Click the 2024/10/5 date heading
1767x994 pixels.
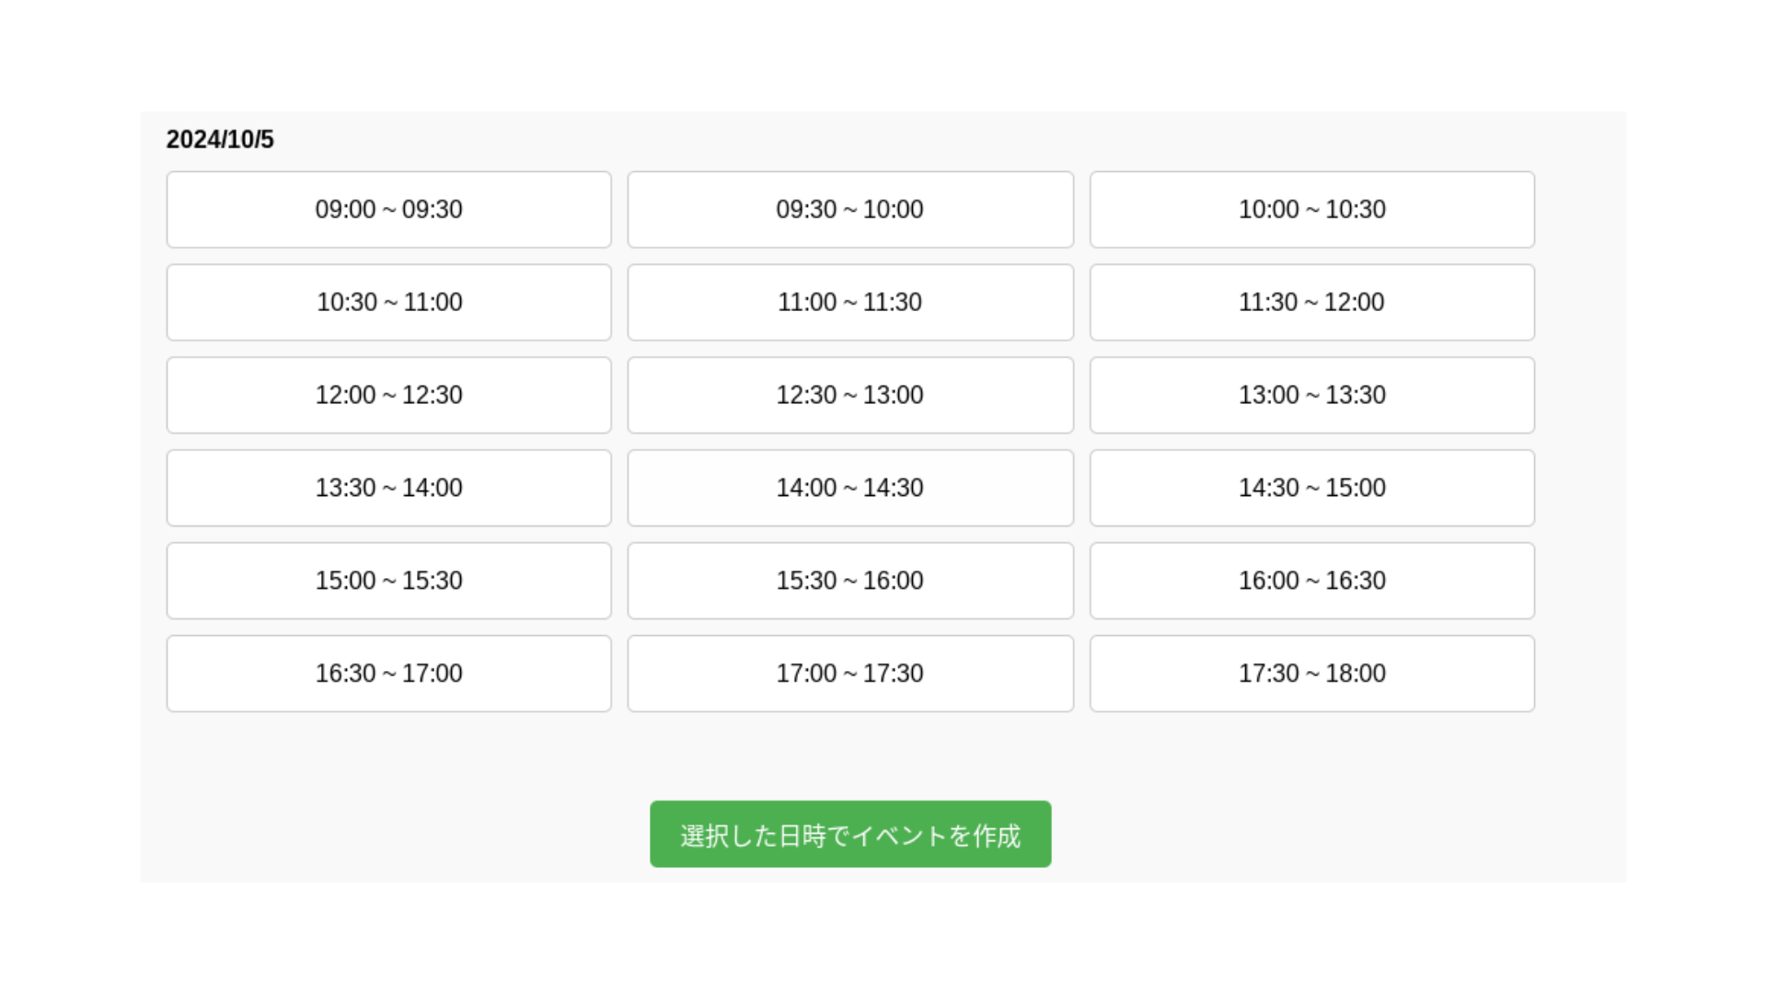pos(219,140)
